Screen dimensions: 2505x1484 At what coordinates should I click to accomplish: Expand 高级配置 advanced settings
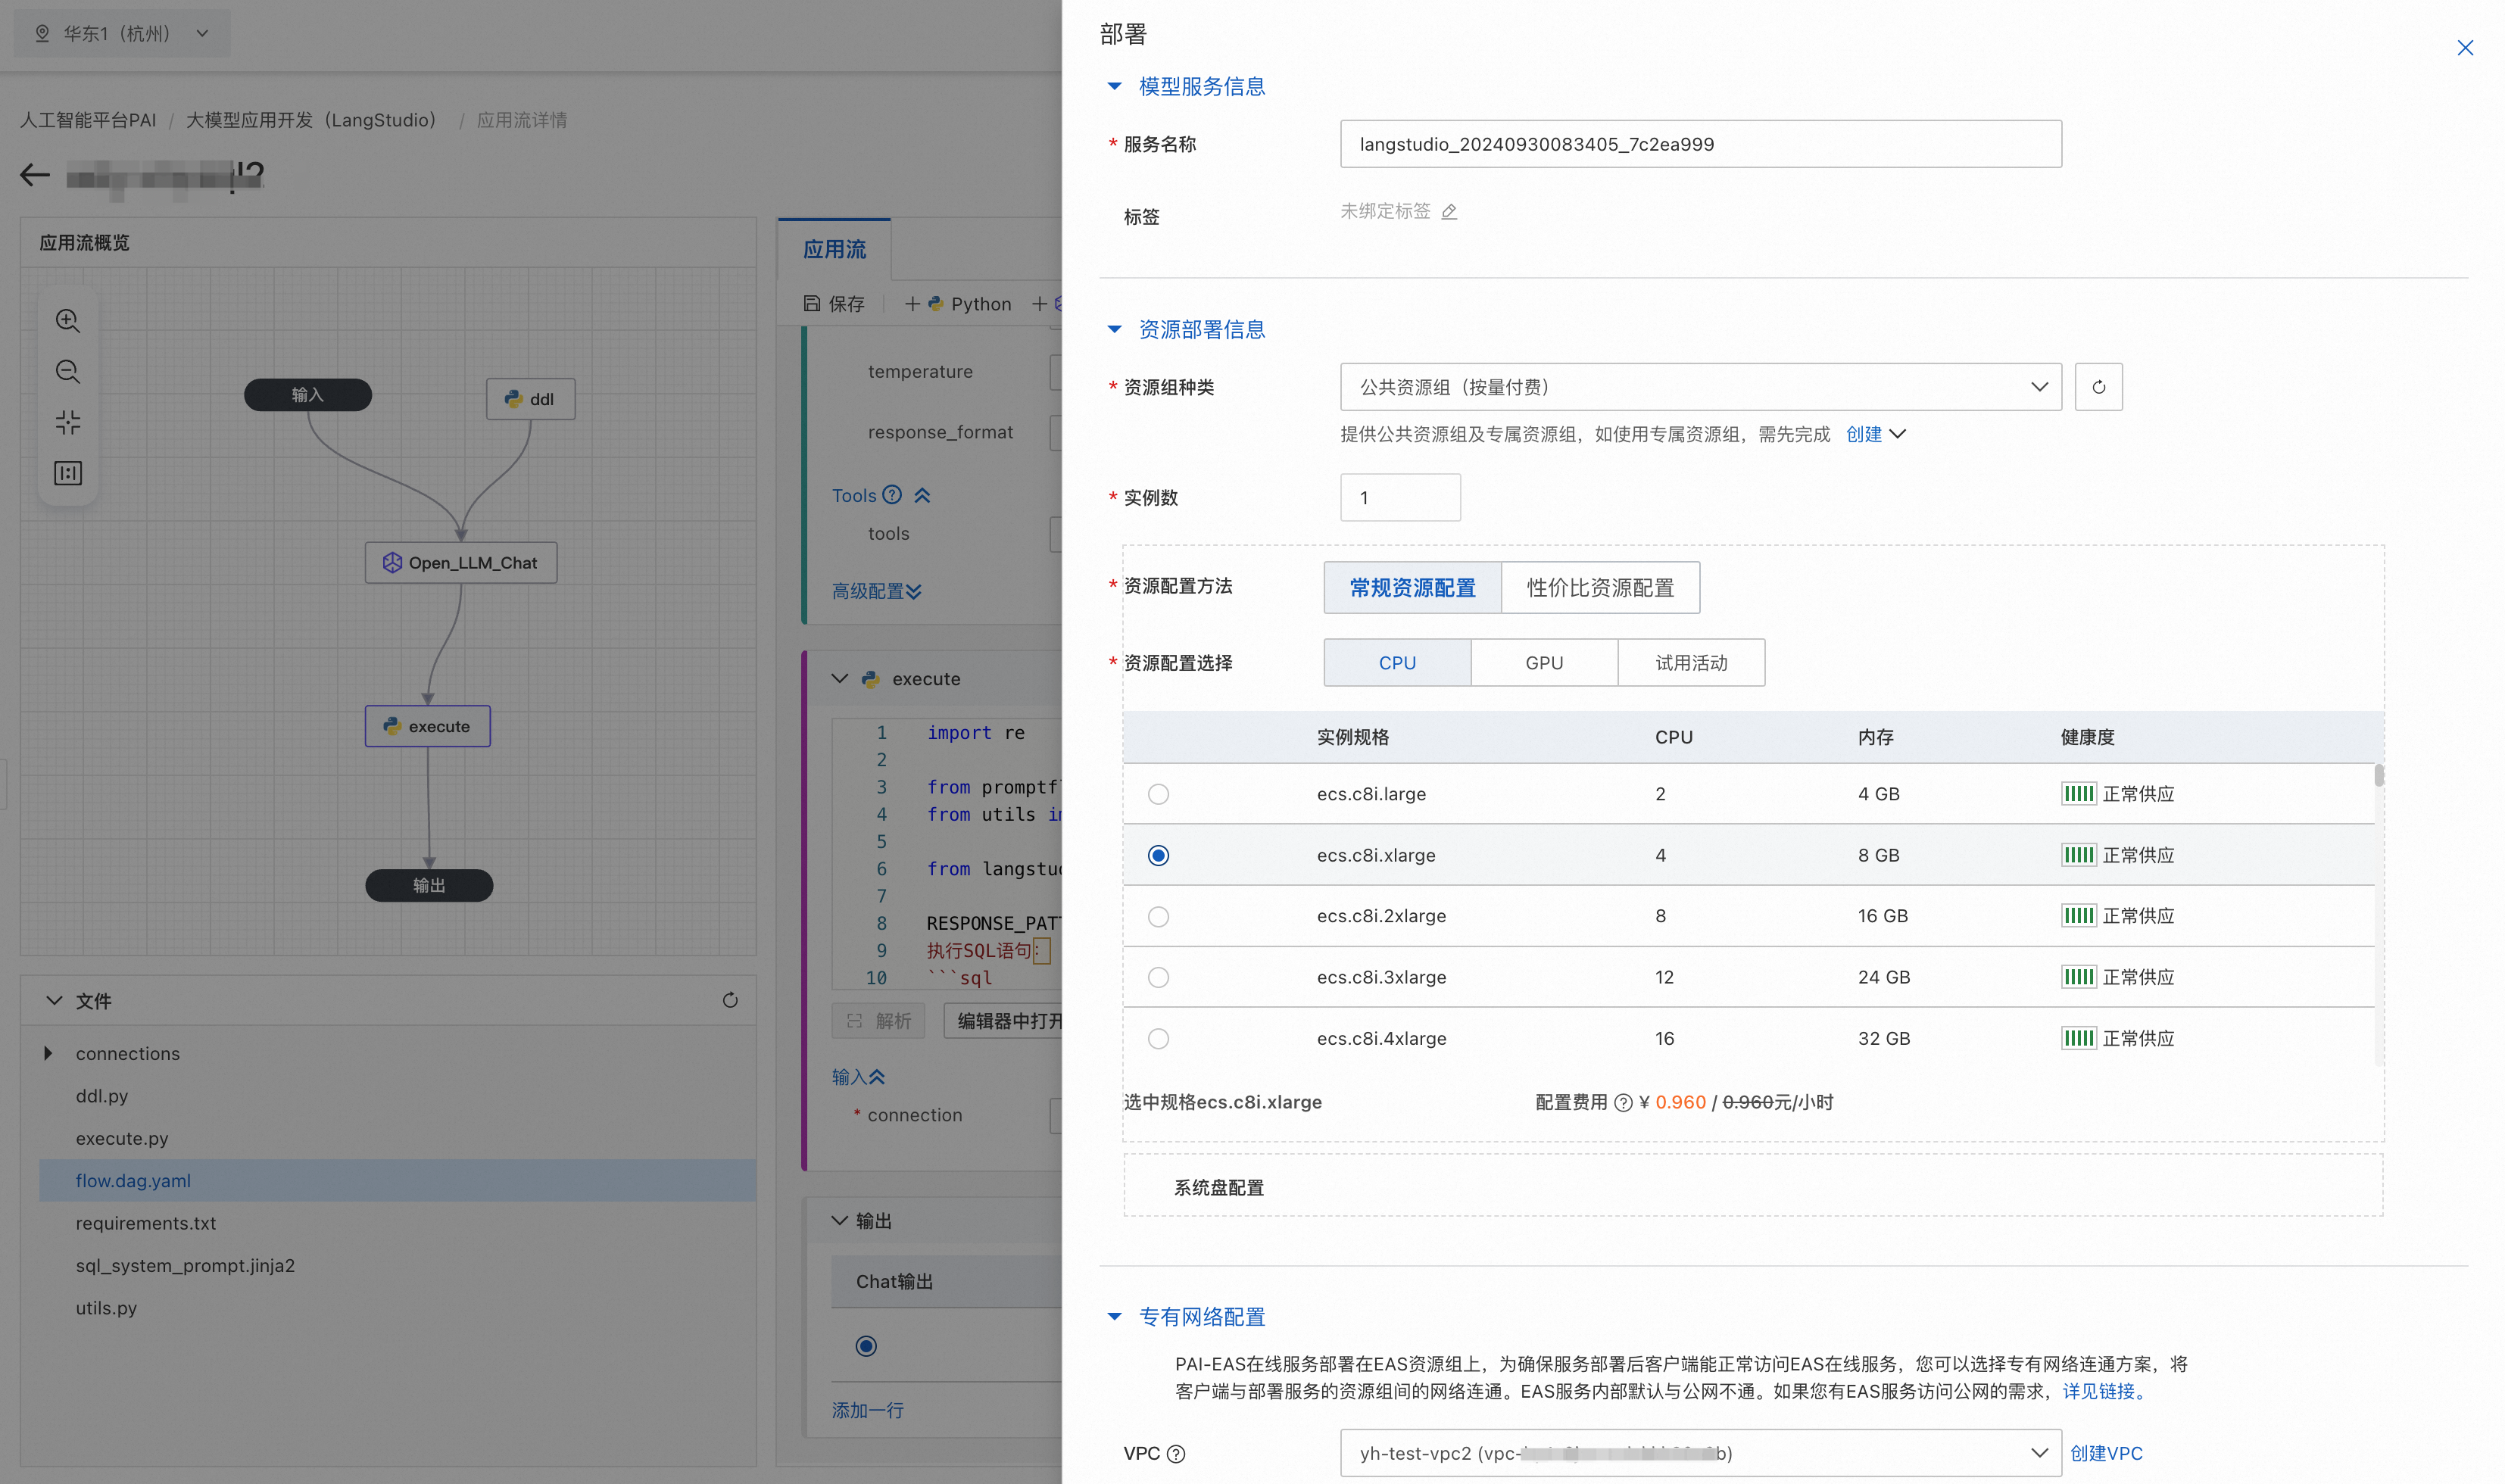(x=877, y=591)
